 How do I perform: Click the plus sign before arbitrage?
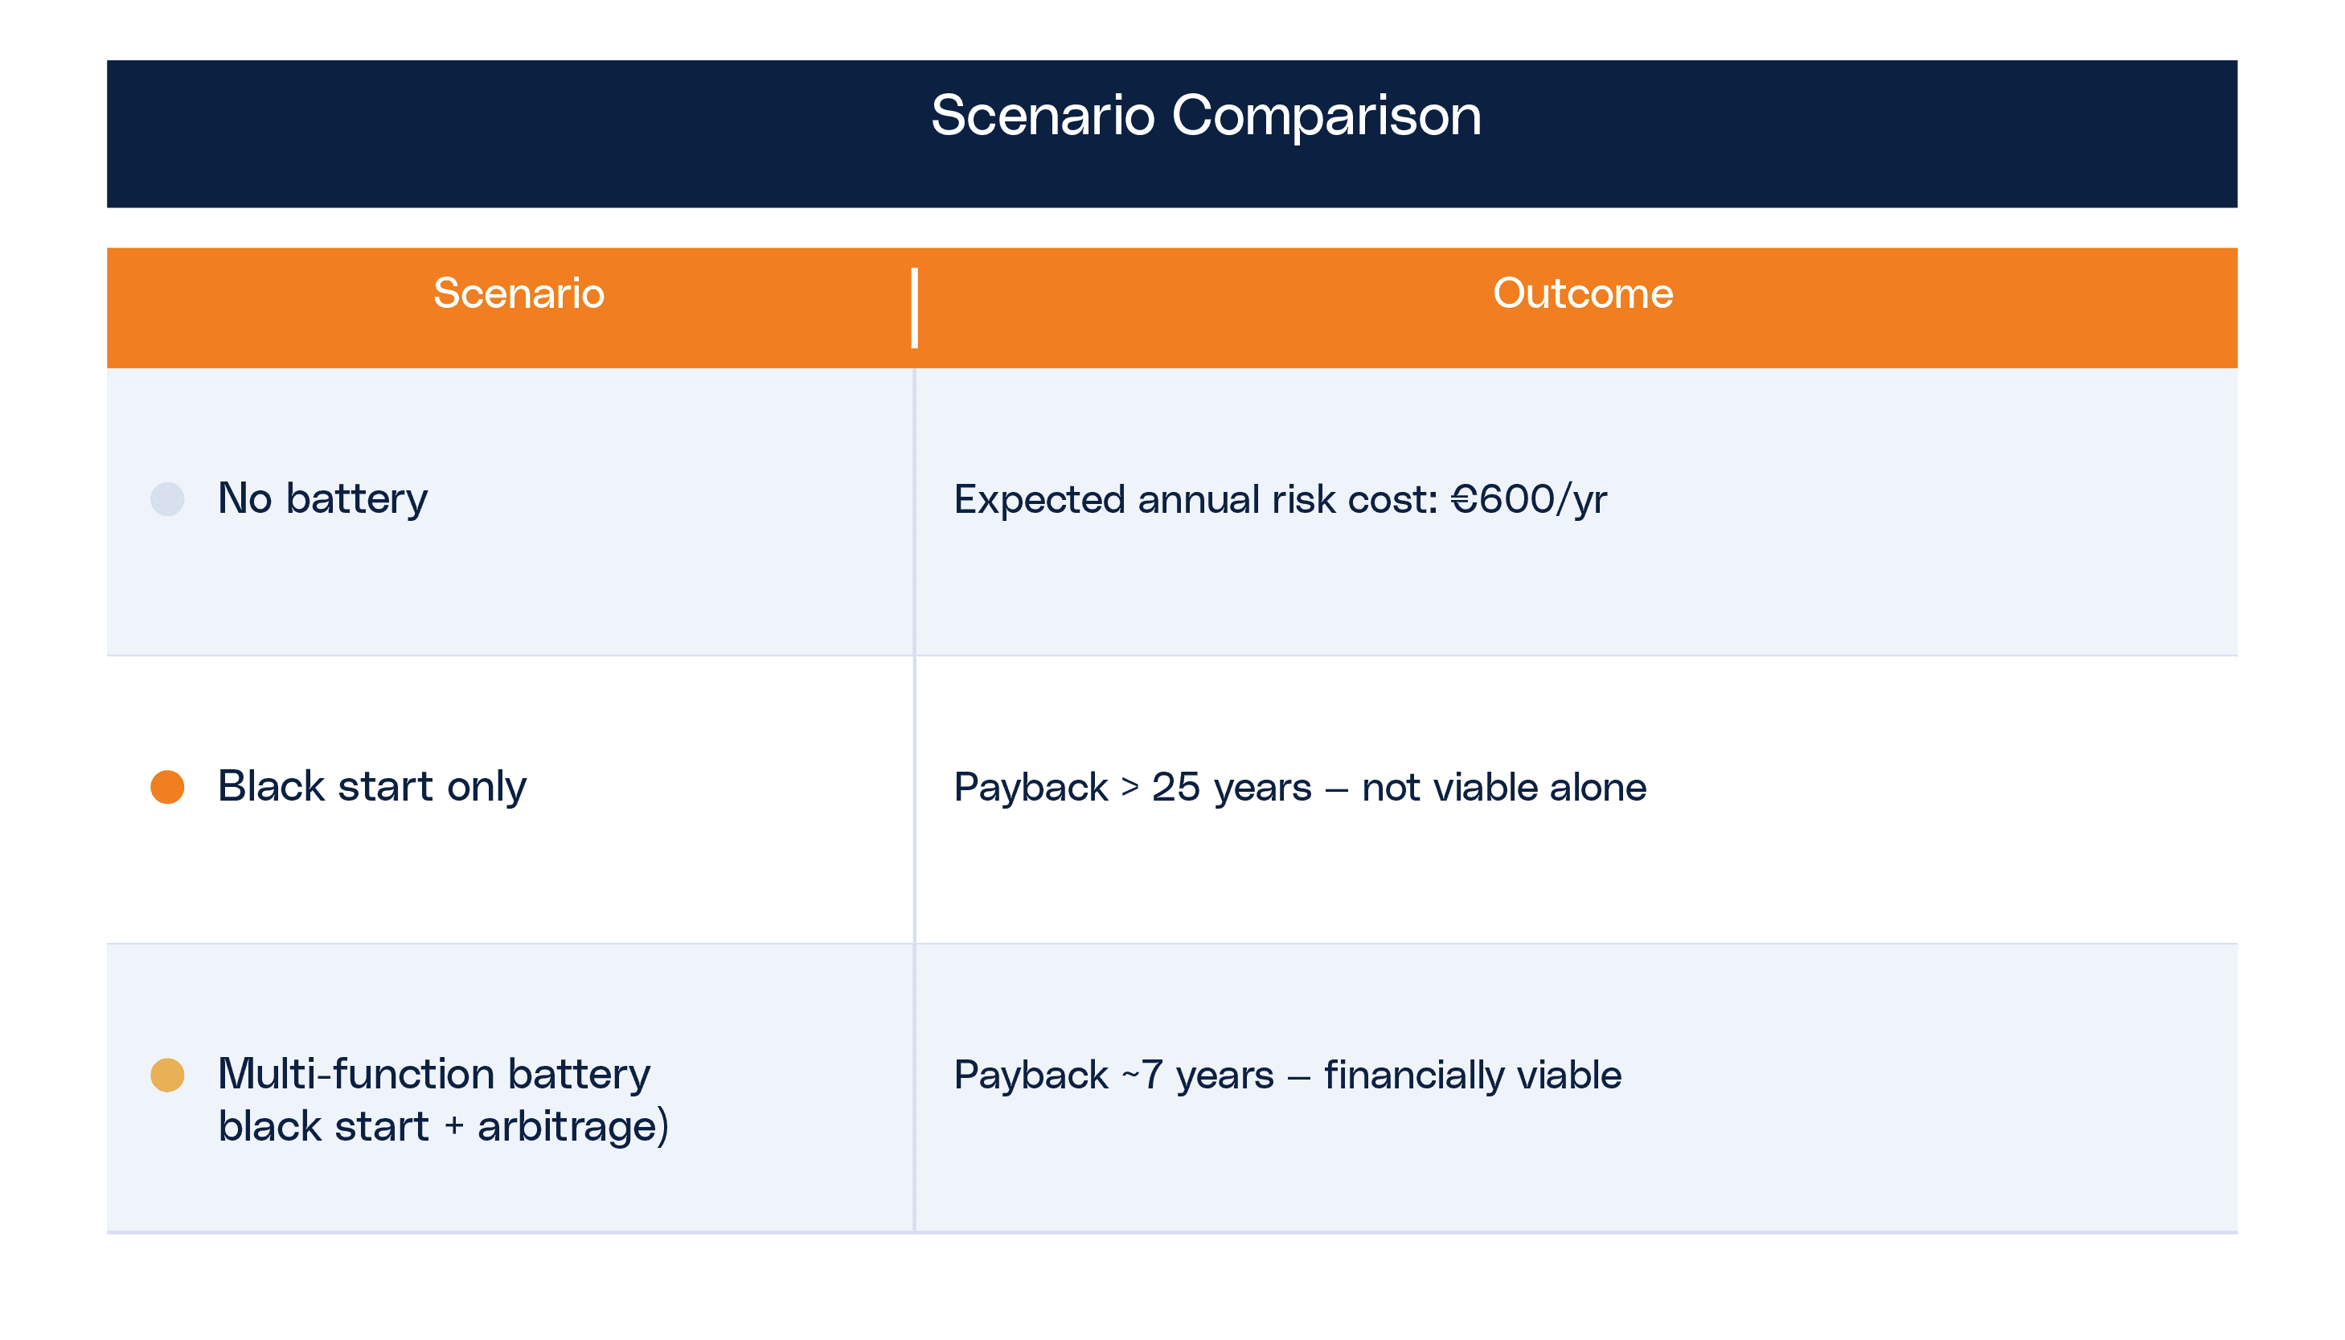coord(453,1128)
